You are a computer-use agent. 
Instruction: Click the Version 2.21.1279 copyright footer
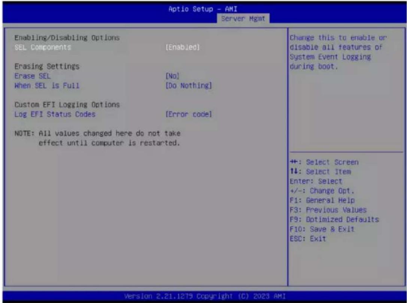[205, 296]
